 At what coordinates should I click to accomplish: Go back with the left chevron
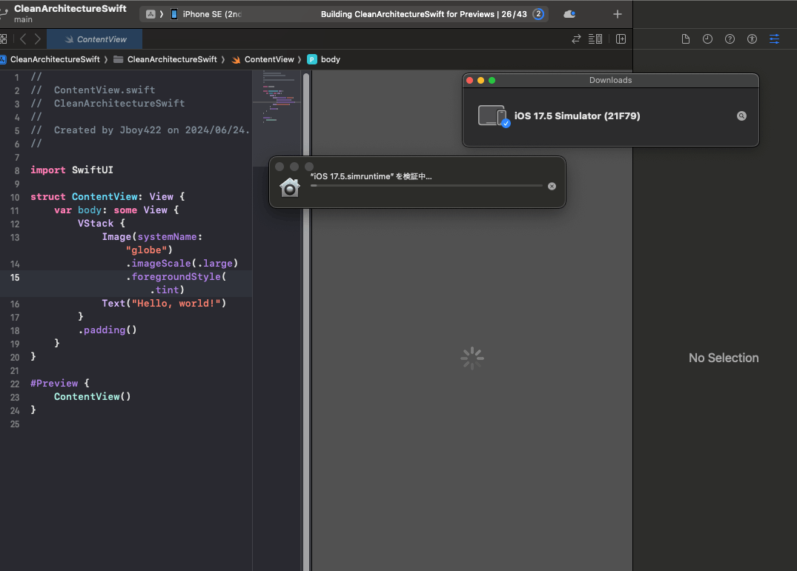coord(23,39)
